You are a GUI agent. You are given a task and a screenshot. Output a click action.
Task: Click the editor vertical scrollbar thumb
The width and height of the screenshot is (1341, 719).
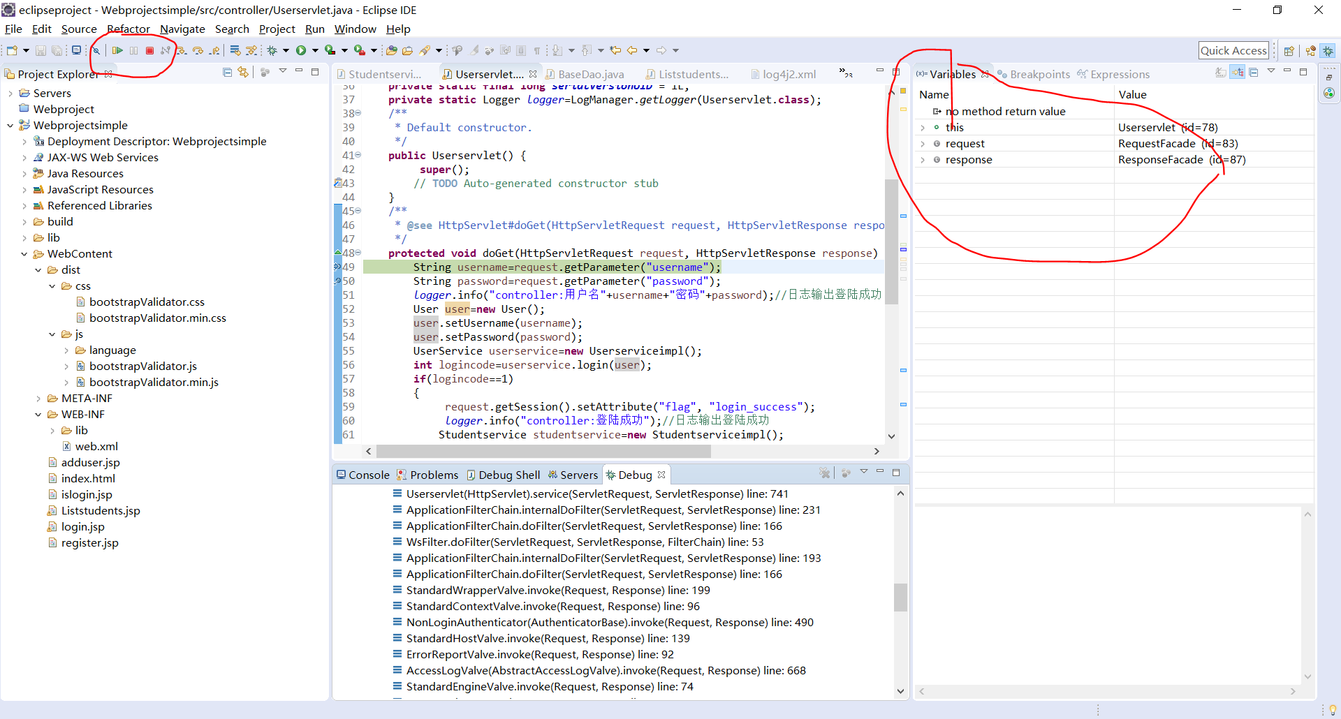coord(891,241)
